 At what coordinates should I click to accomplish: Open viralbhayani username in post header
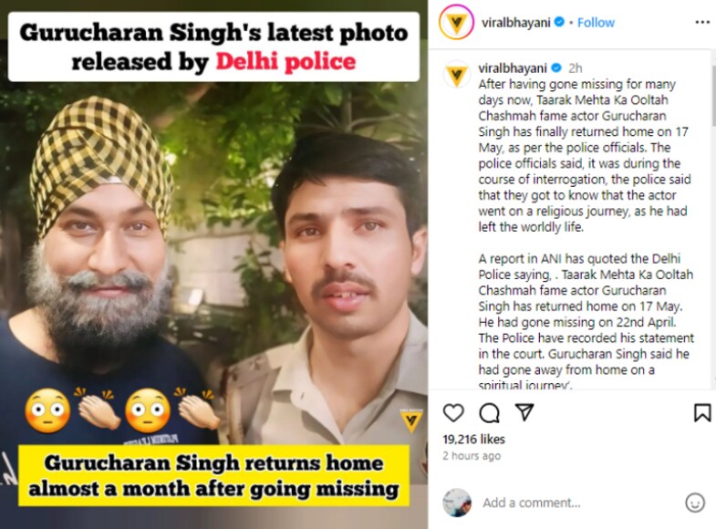click(x=515, y=23)
